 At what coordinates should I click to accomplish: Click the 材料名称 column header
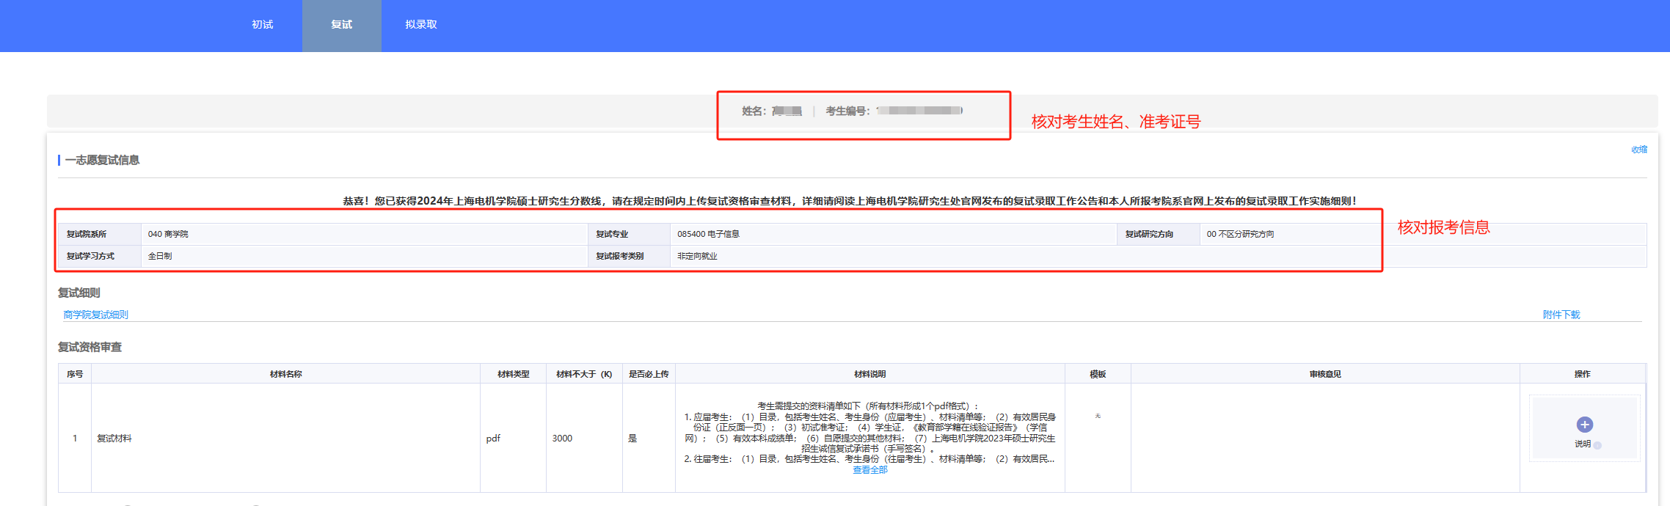[285, 374]
